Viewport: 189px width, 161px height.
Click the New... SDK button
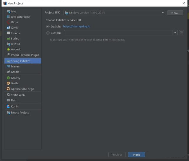coord(175,13)
